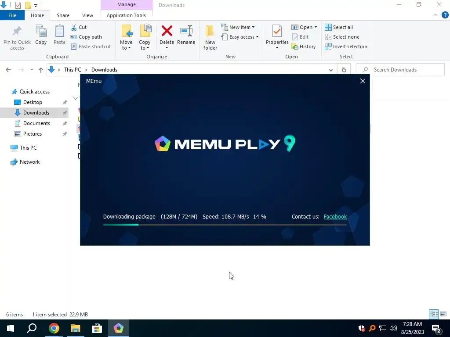Collapse the ribbon with chevron

435,15
